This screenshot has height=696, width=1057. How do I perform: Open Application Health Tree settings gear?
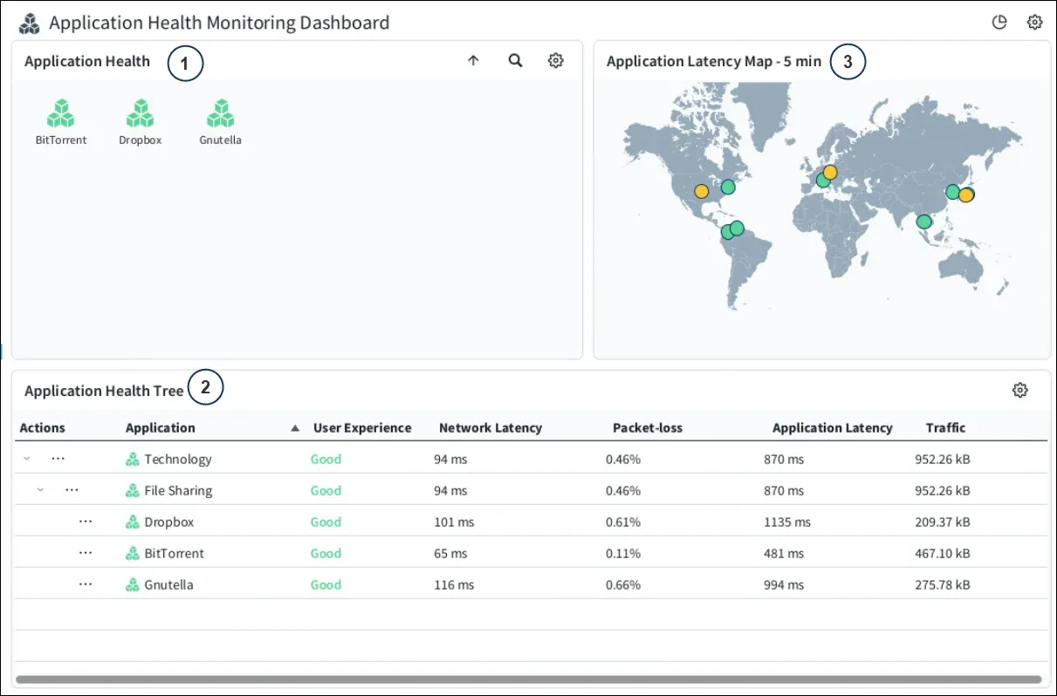(x=1019, y=390)
